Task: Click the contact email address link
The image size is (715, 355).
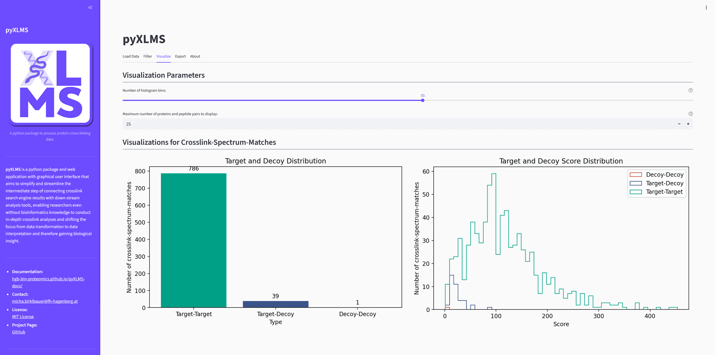Action: click(45, 301)
